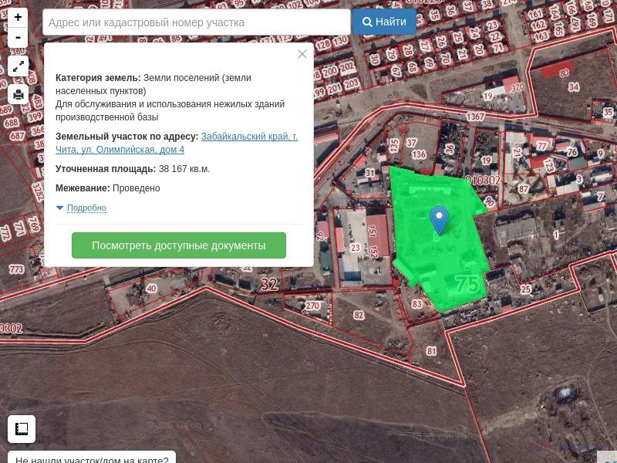Viewport: 617px width, 463px height.
Task: Click the blue location pin marker
Action: [439, 220]
